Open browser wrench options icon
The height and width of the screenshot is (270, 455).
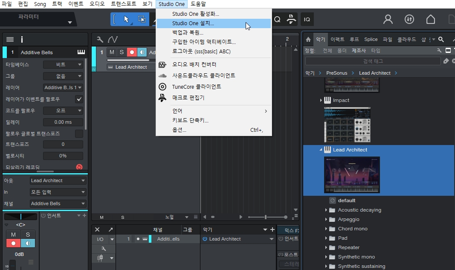pos(439,50)
